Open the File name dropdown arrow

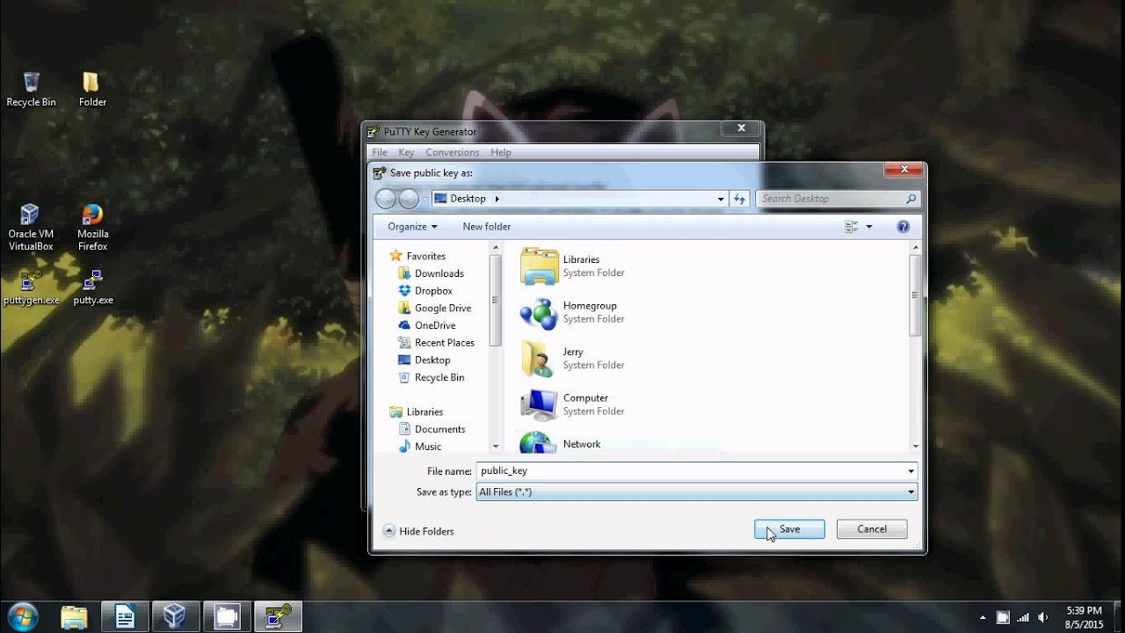click(911, 471)
